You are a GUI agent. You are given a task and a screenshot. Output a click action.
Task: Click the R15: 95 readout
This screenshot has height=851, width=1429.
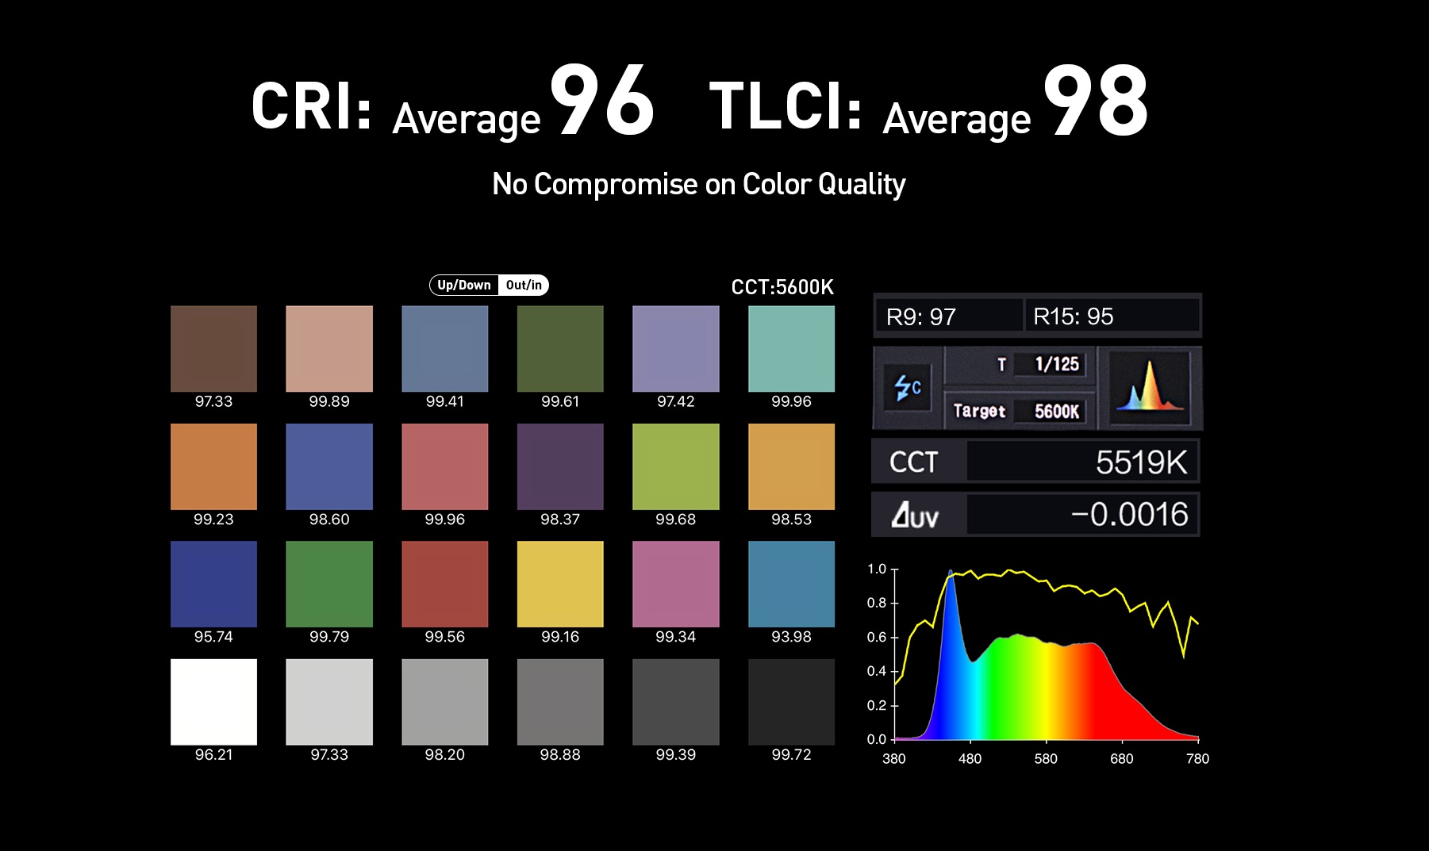coord(1112,316)
